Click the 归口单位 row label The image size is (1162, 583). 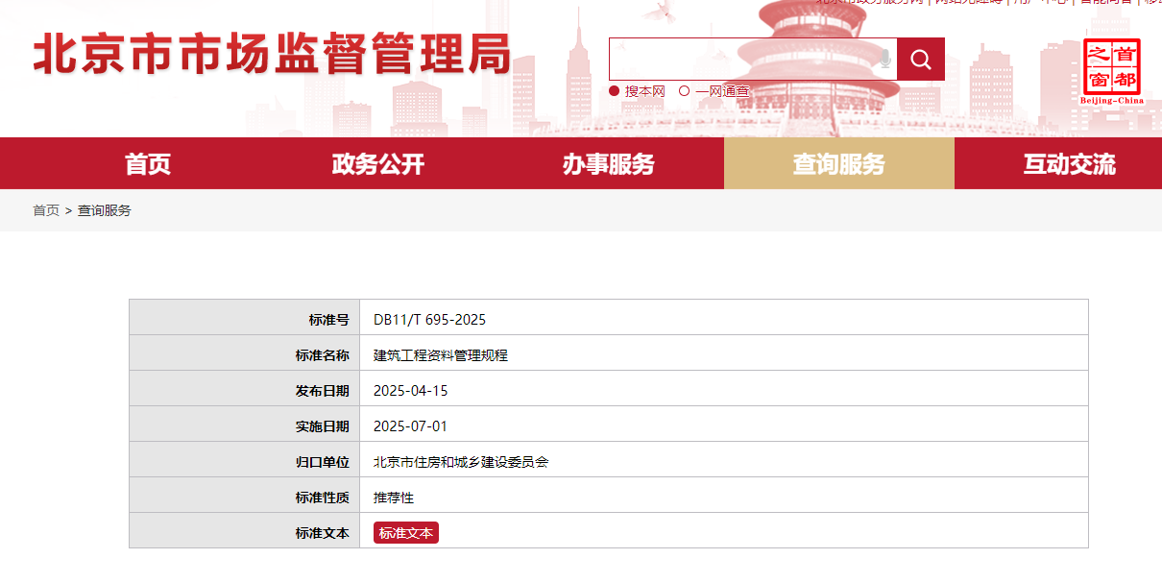pos(323,462)
